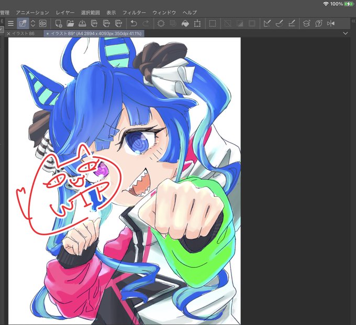Toggle the dashed rectangle selection icon
Image resolution: width=356 pixels, height=325 pixels.
pyautogui.click(x=213, y=24)
